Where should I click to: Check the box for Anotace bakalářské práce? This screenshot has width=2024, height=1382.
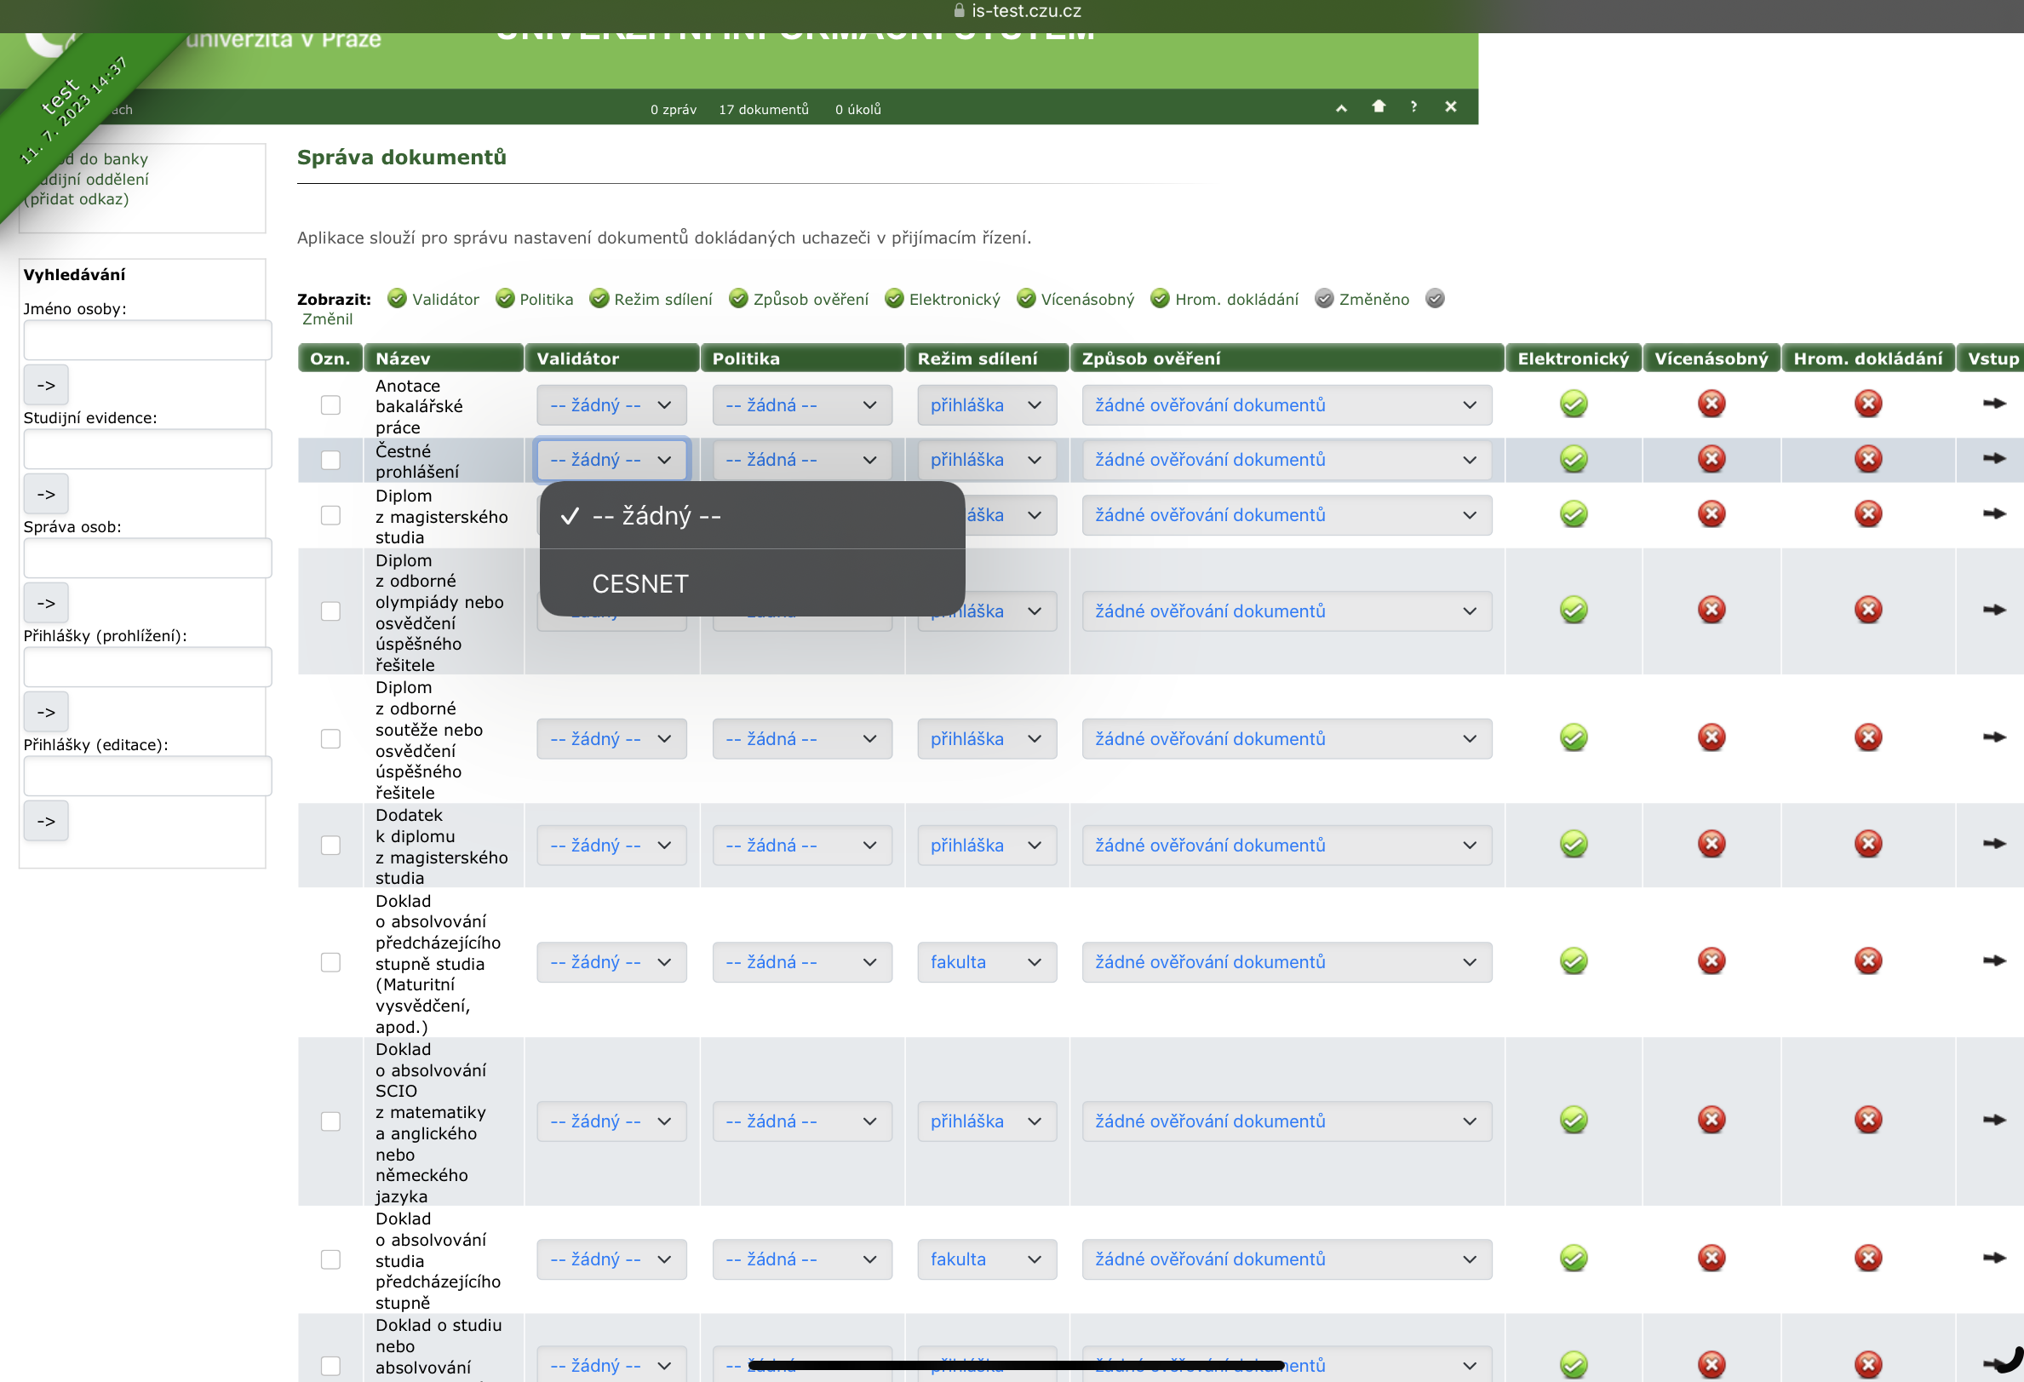tap(330, 405)
